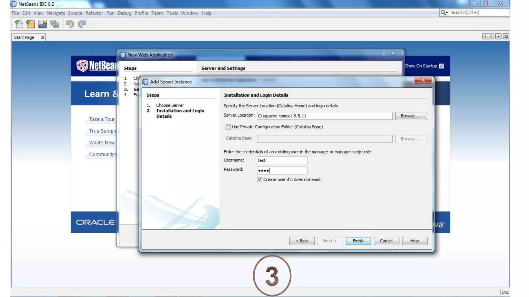Open the document list dropdown arrow

click(498, 36)
